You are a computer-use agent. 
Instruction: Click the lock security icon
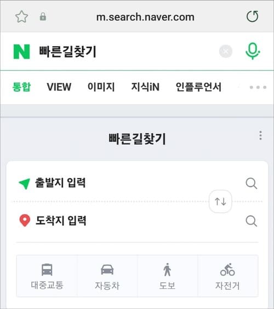point(43,17)
